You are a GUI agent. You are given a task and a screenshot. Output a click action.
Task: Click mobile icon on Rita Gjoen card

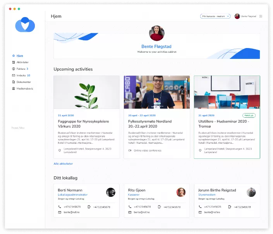click(159, 207)
